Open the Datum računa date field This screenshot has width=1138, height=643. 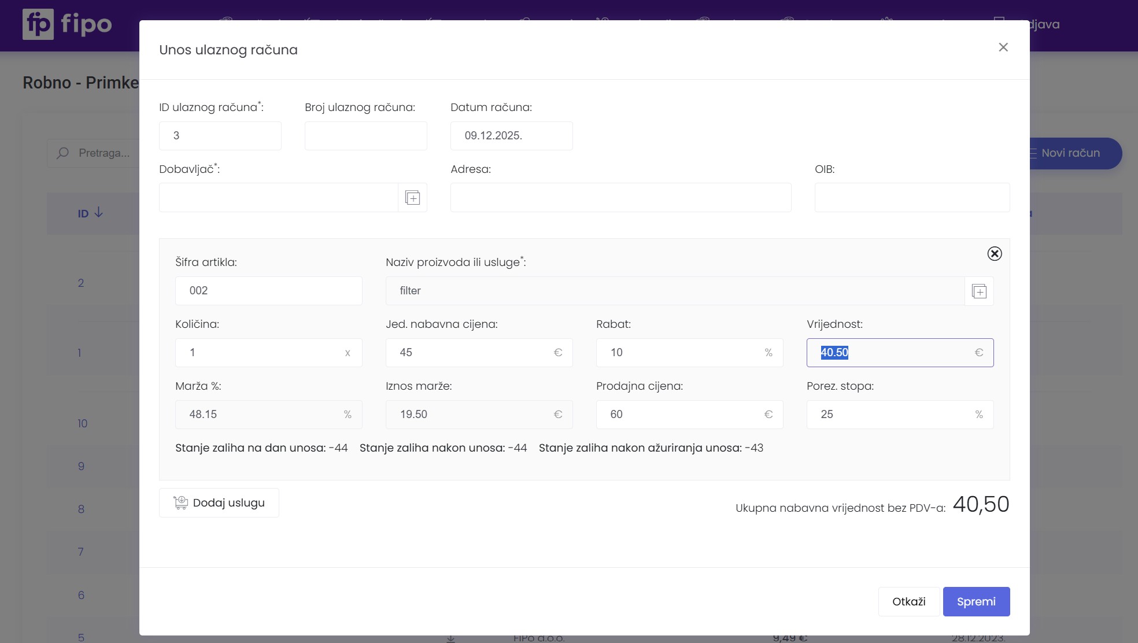(511, 136)
